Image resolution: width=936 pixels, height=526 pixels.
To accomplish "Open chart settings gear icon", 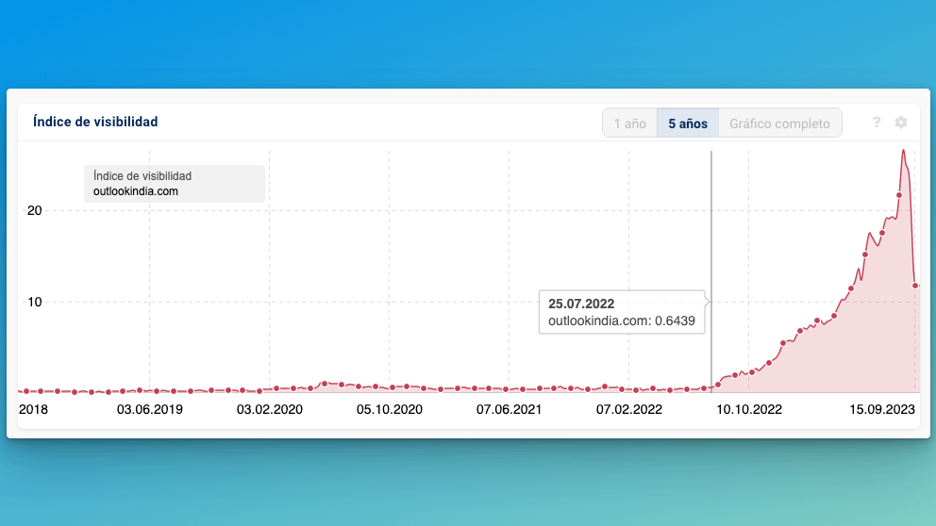I will coord(901,123).
